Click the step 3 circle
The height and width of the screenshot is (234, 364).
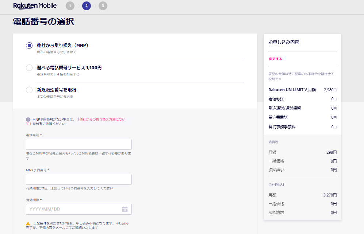click(103, 6)
